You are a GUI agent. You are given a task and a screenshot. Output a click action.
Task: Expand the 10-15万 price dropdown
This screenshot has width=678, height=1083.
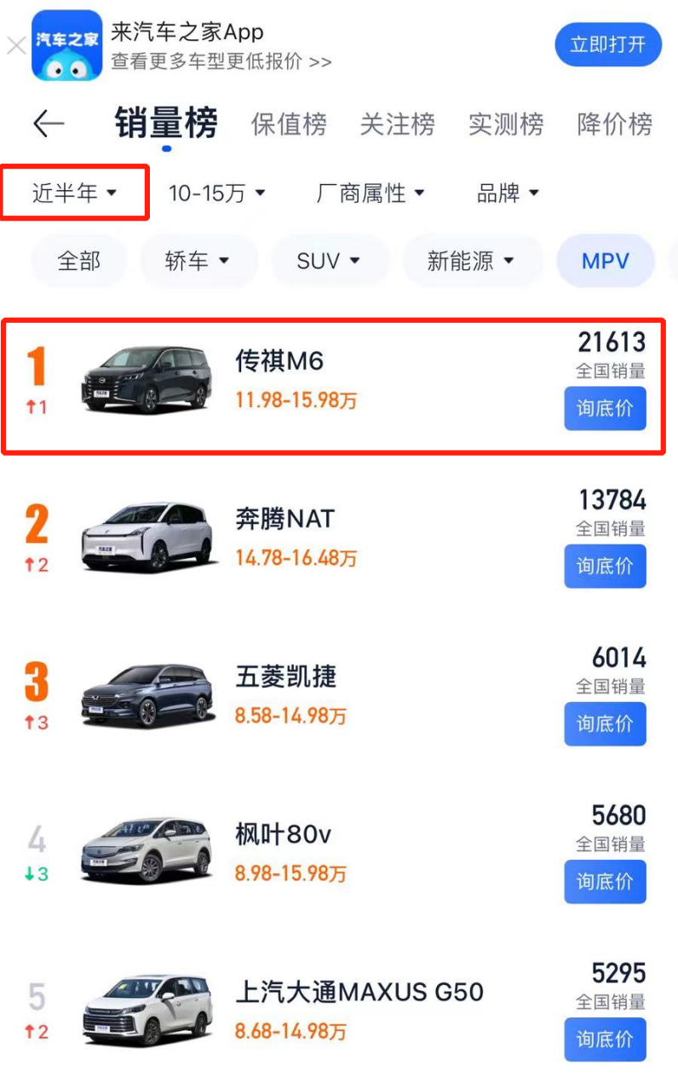pos(217,193)
